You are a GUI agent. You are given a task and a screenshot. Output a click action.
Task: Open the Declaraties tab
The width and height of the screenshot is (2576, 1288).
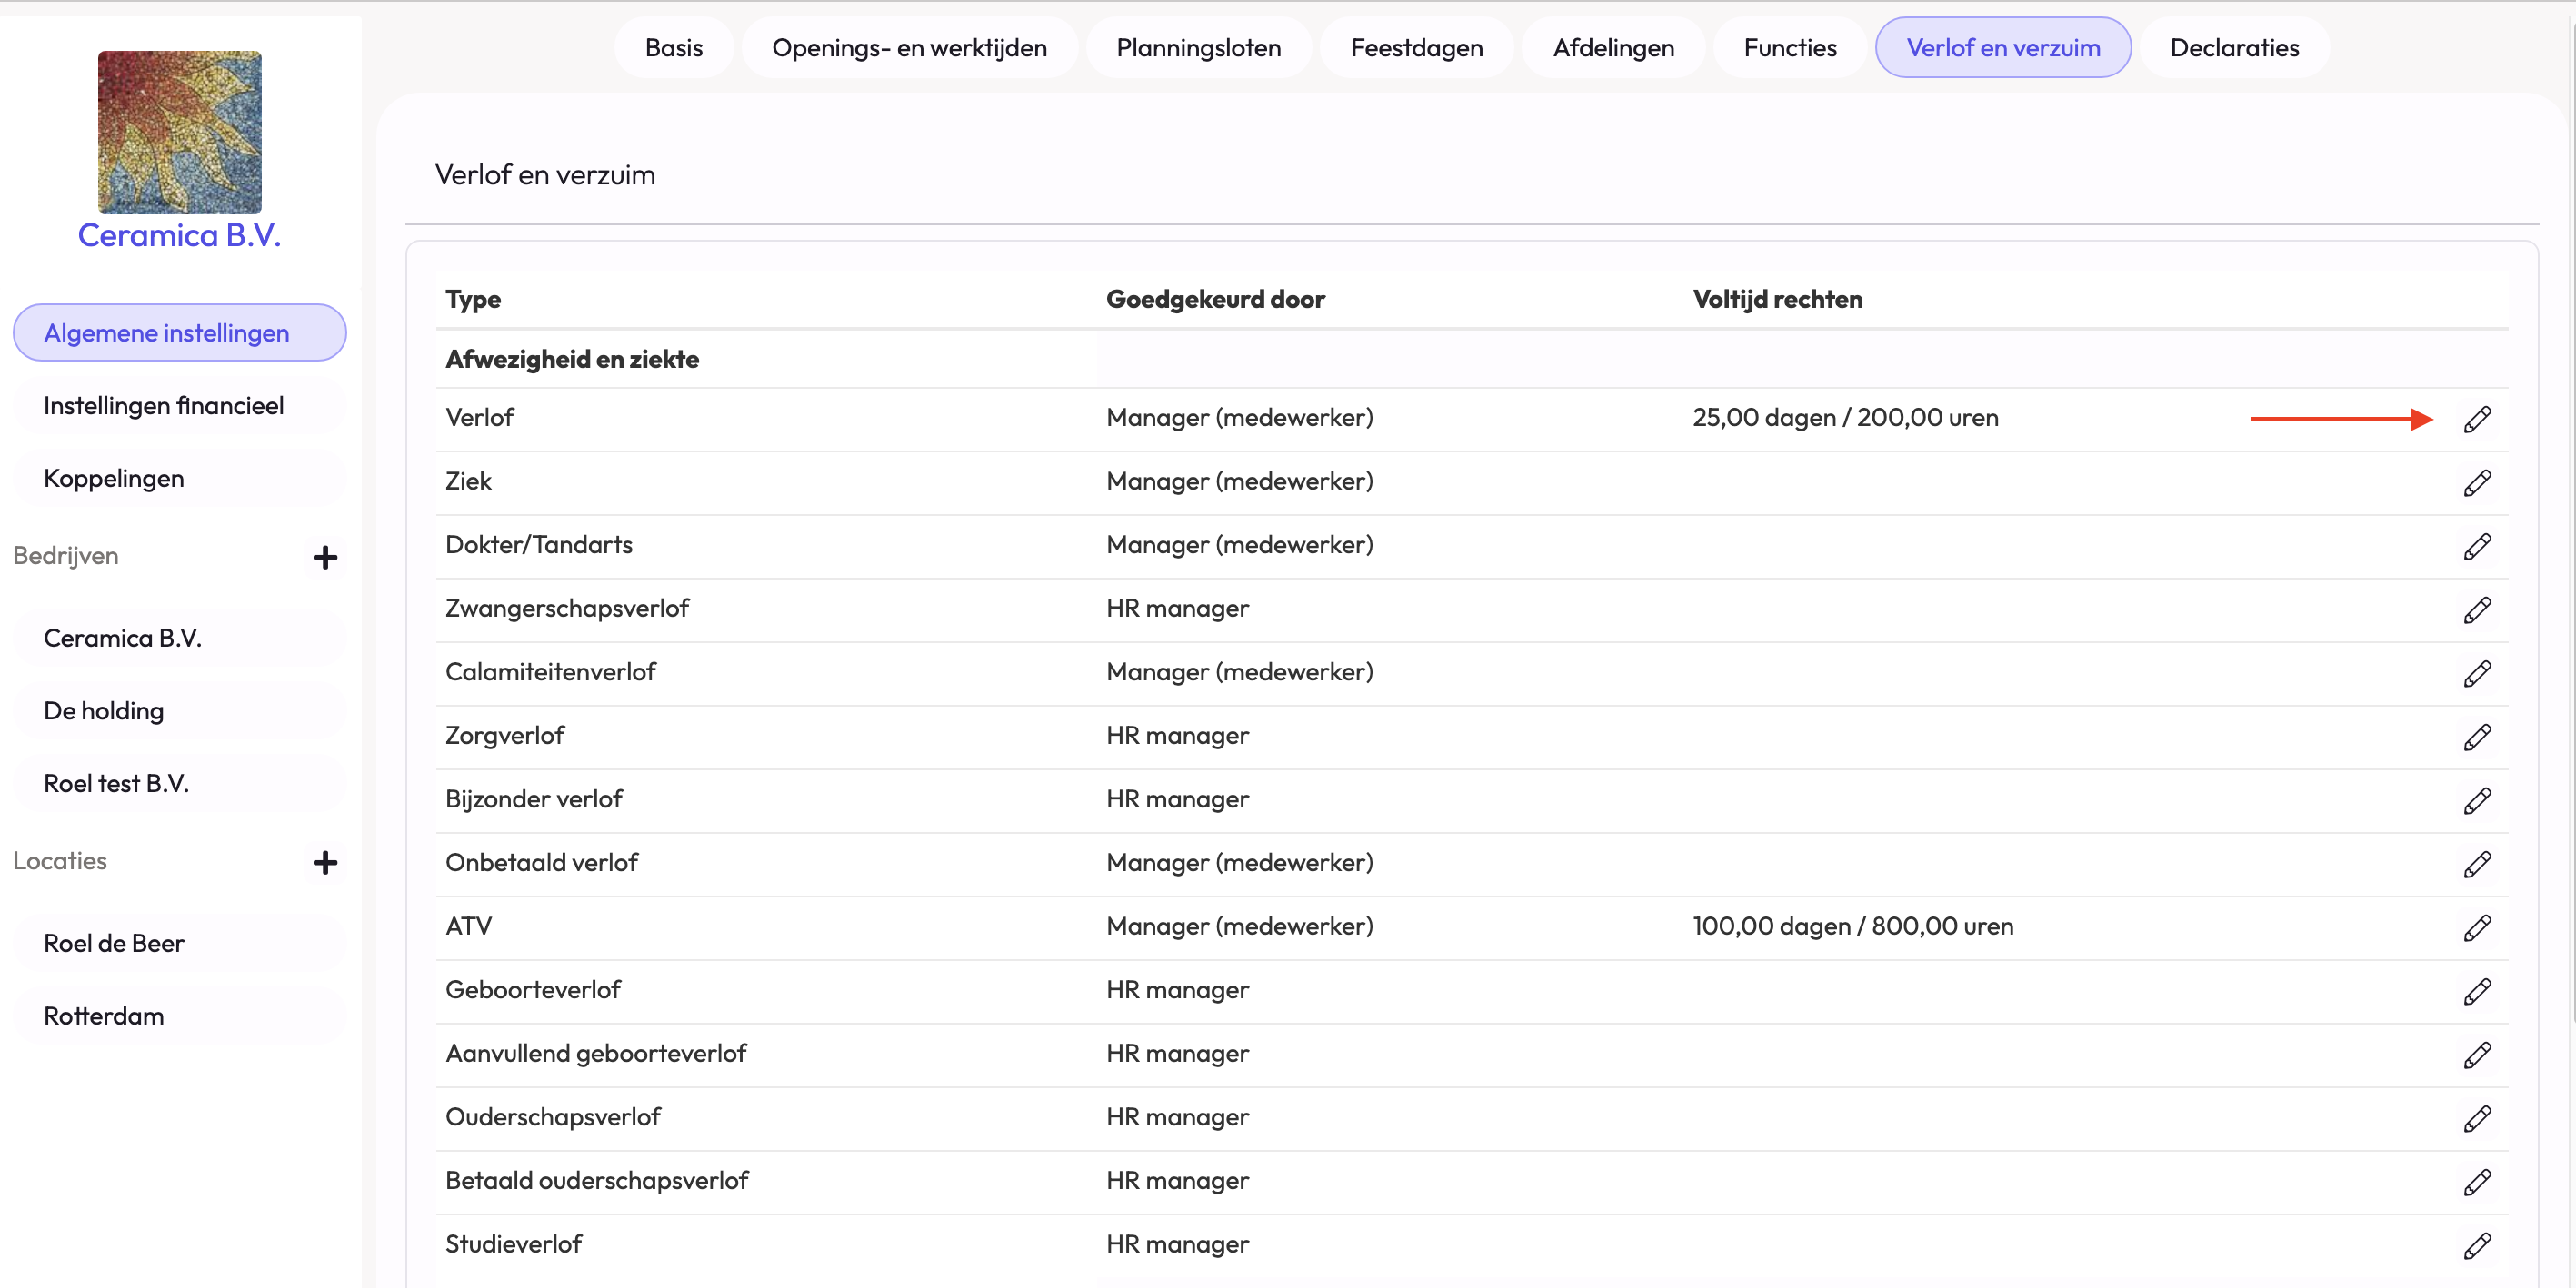[x=2234, y=47]
